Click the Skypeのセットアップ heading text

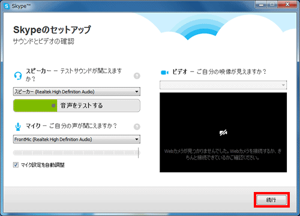[52, 30]
